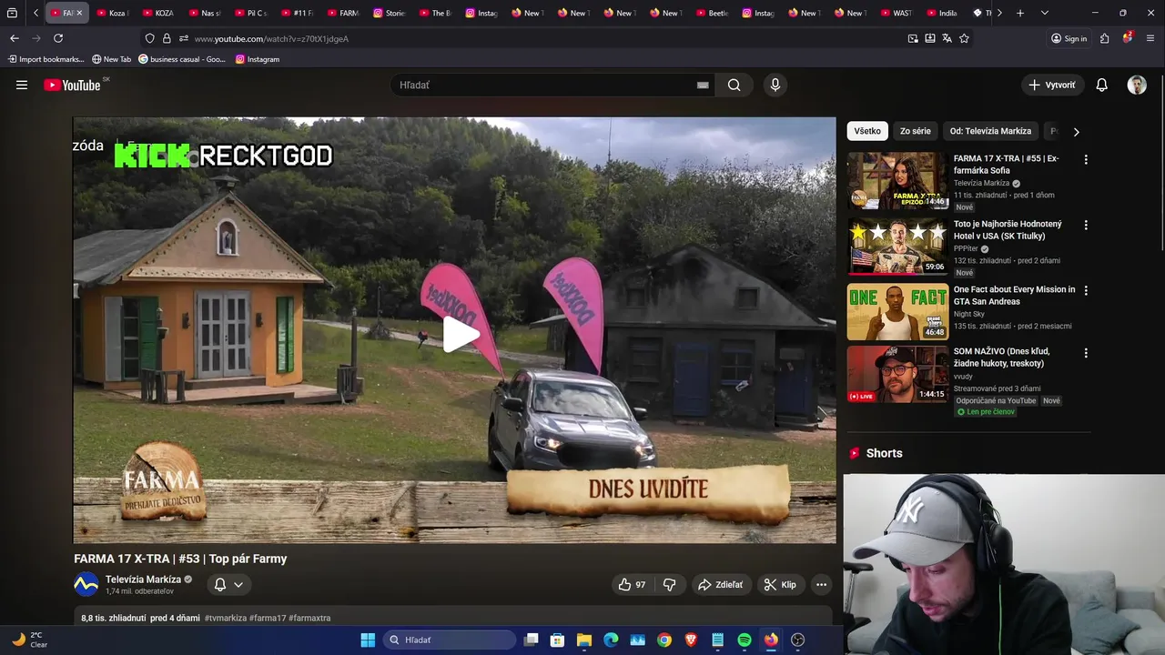The width and height of the screenshot is (1165, 655).
Task: Open the Televízia Markíza channel name link
Action: [x=143, y=579]
